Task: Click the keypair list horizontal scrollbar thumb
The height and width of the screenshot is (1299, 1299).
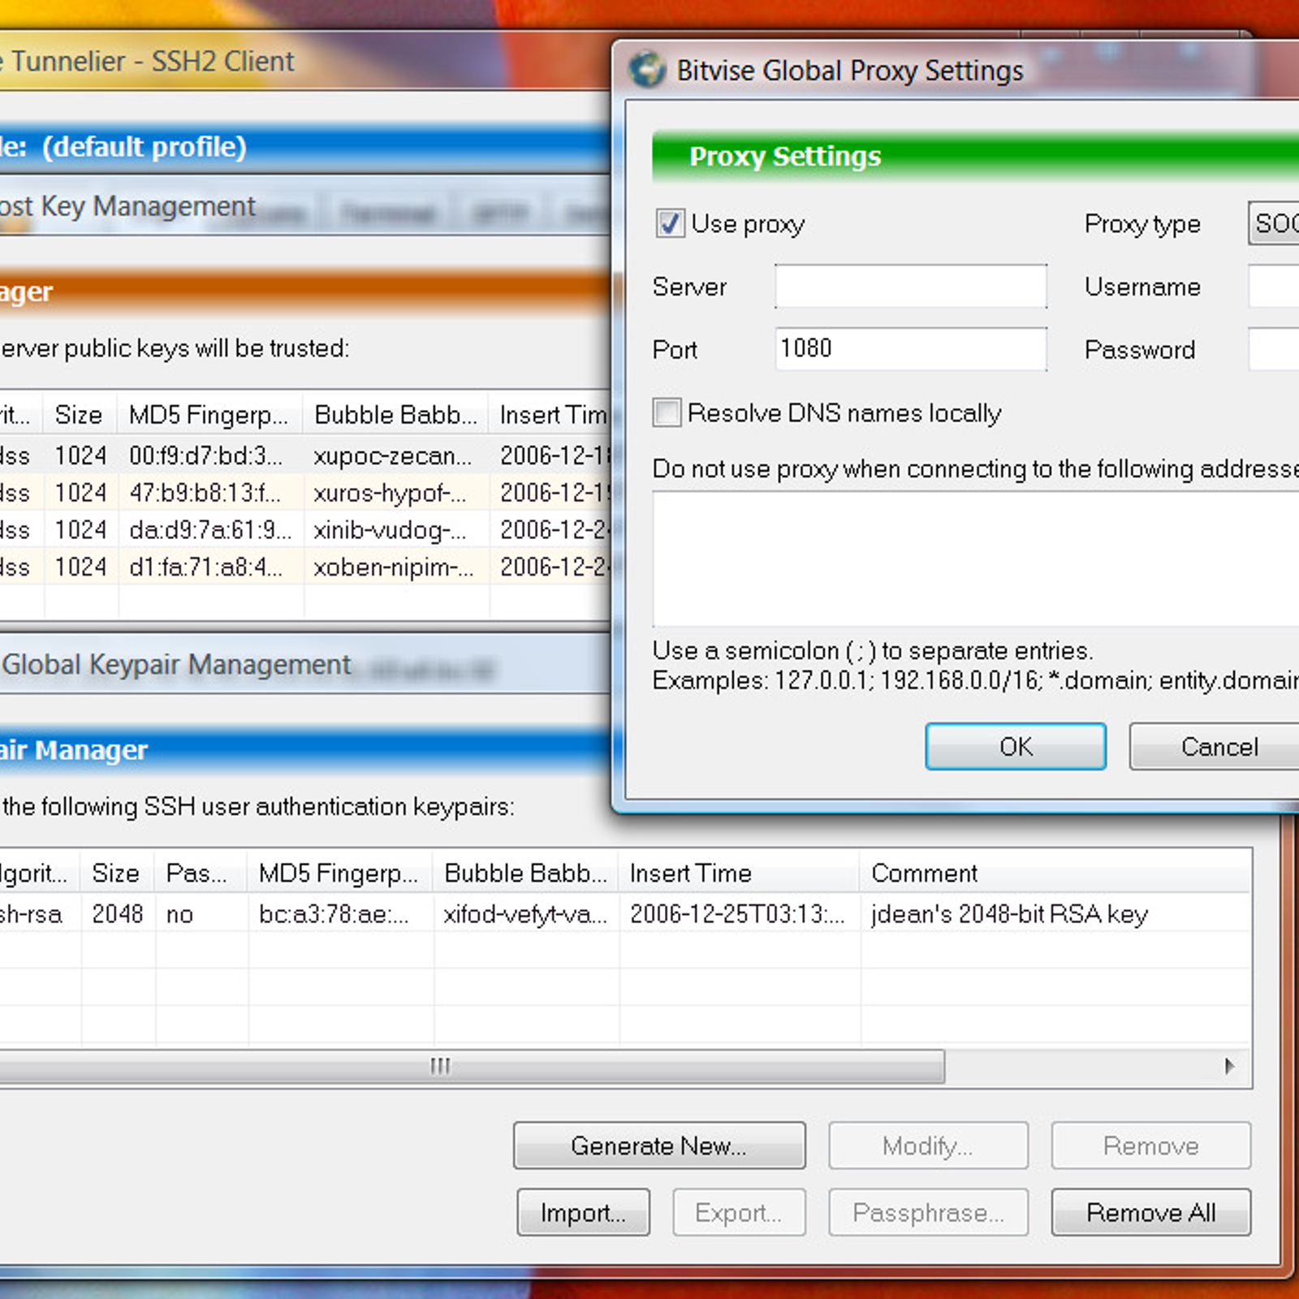Action: 471,1066
